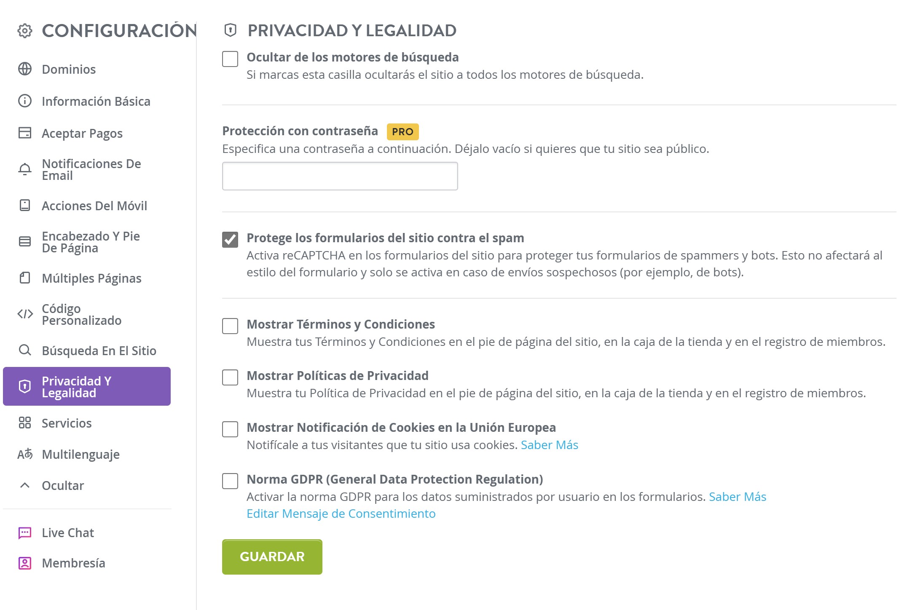Click the password protection input field

pos(339,176)
